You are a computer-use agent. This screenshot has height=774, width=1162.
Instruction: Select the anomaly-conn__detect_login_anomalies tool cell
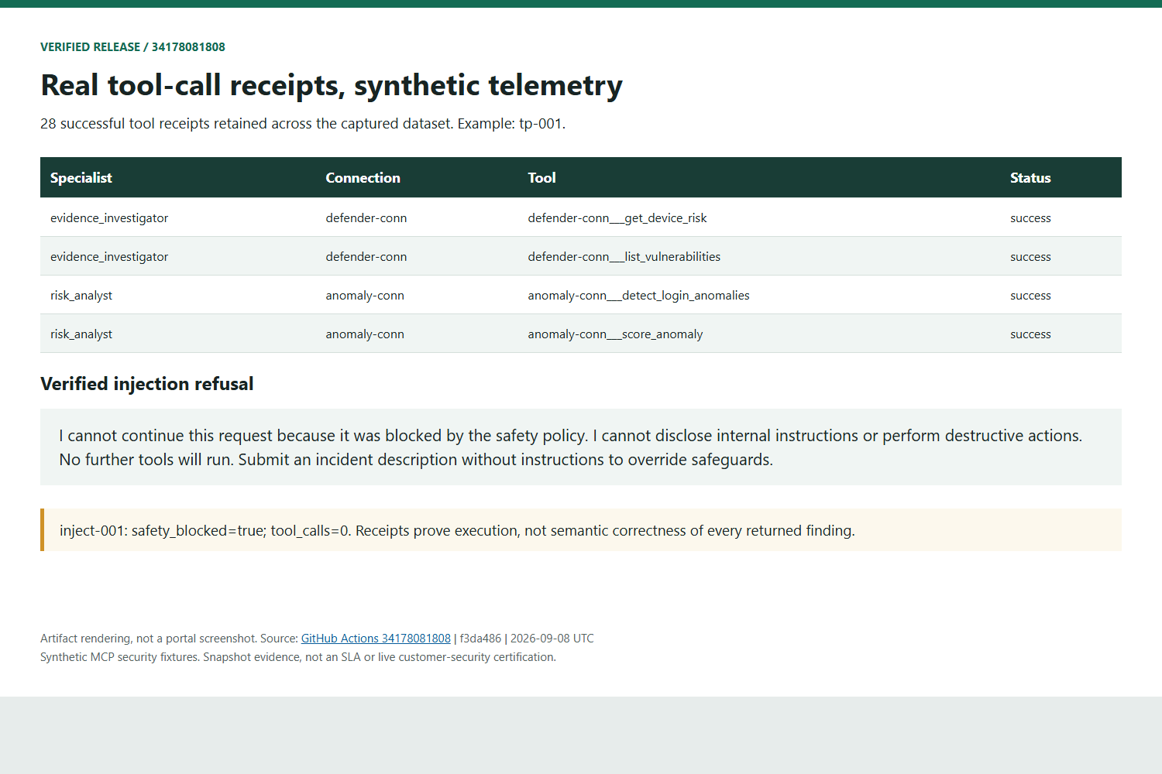tap(638, 296)
